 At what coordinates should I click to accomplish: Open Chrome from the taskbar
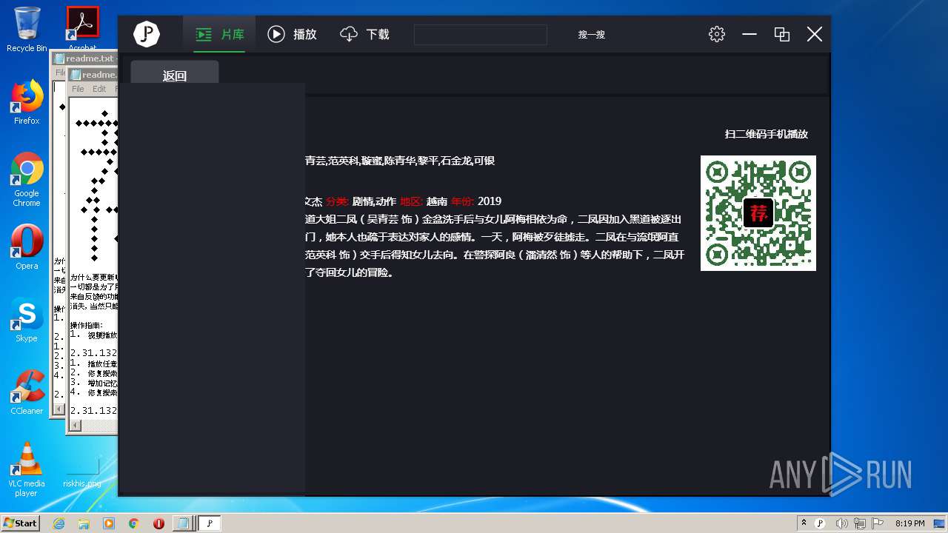click(x=133, y=523)
